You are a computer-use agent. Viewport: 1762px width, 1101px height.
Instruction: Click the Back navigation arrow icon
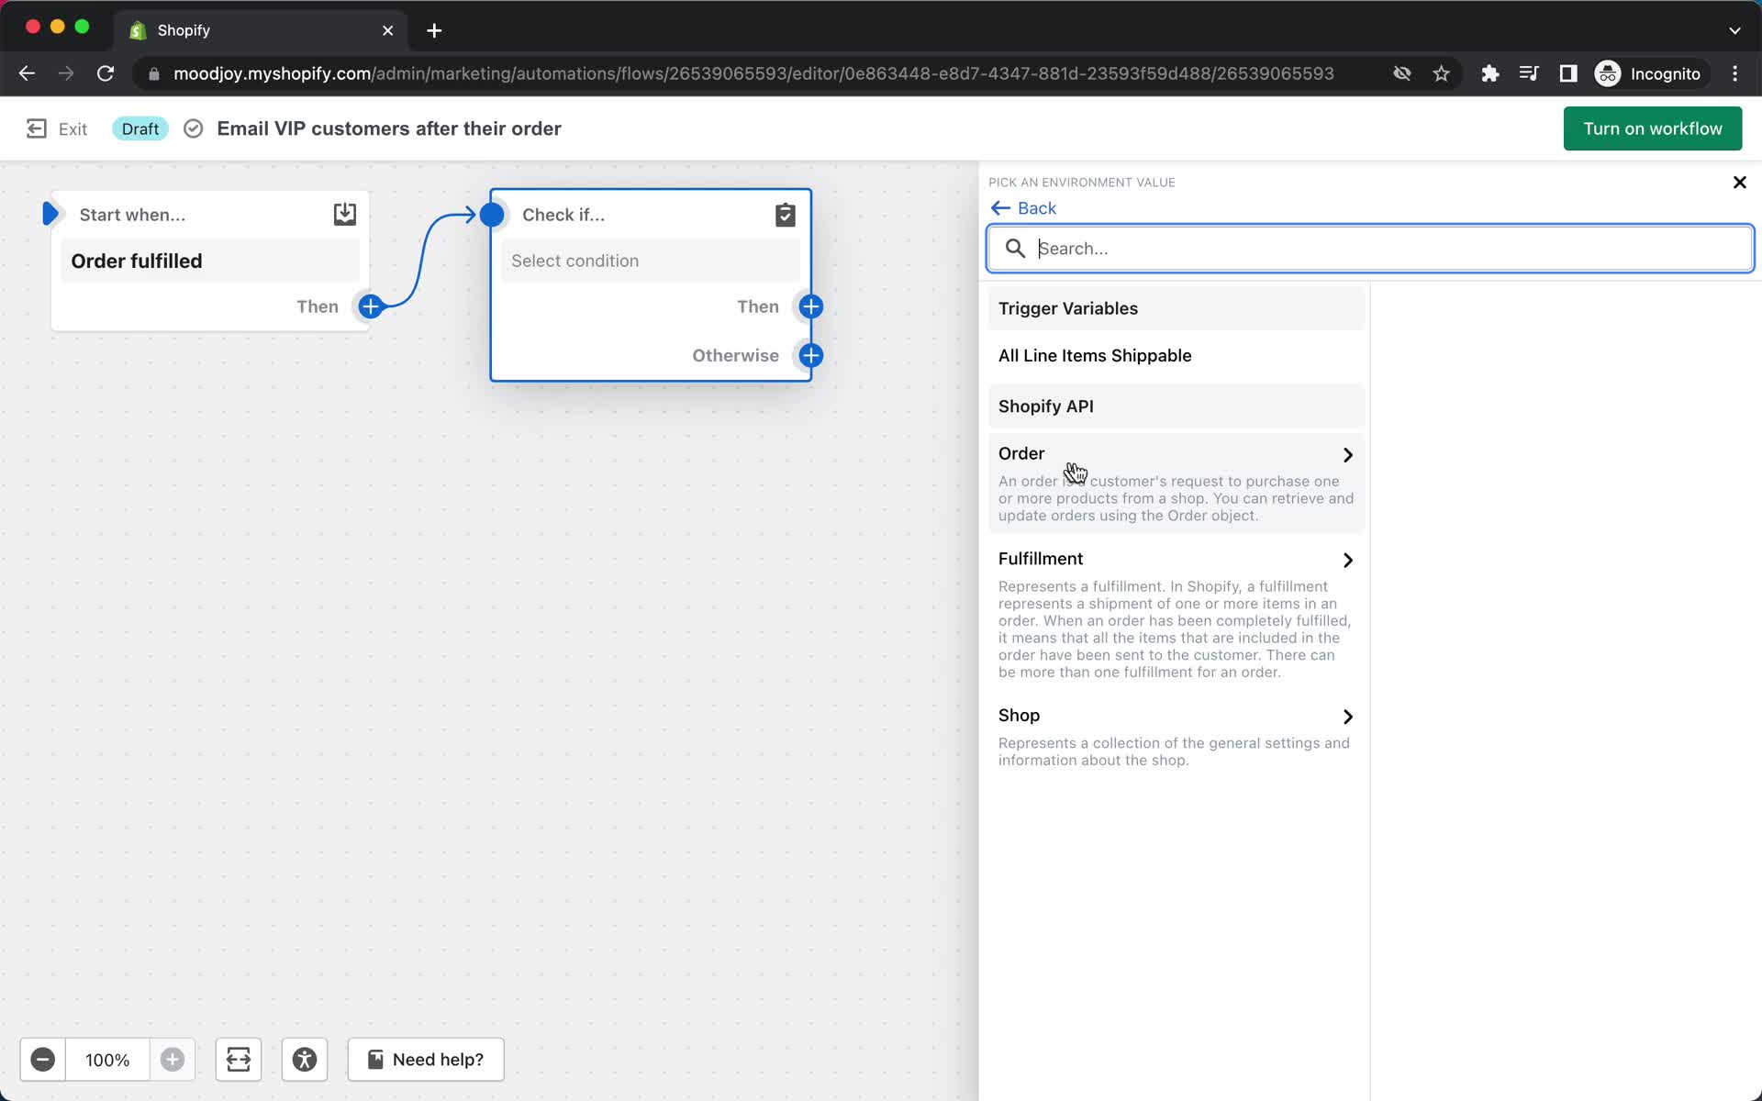click(x=1001, y=208)
